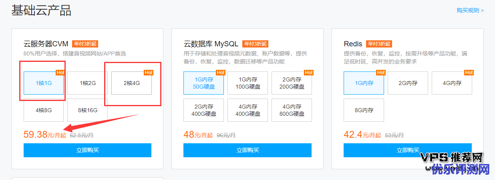Choose Redis 8G内存 option
The width and height of the screenshot is (495, 180).
click(x=364, y=110)
